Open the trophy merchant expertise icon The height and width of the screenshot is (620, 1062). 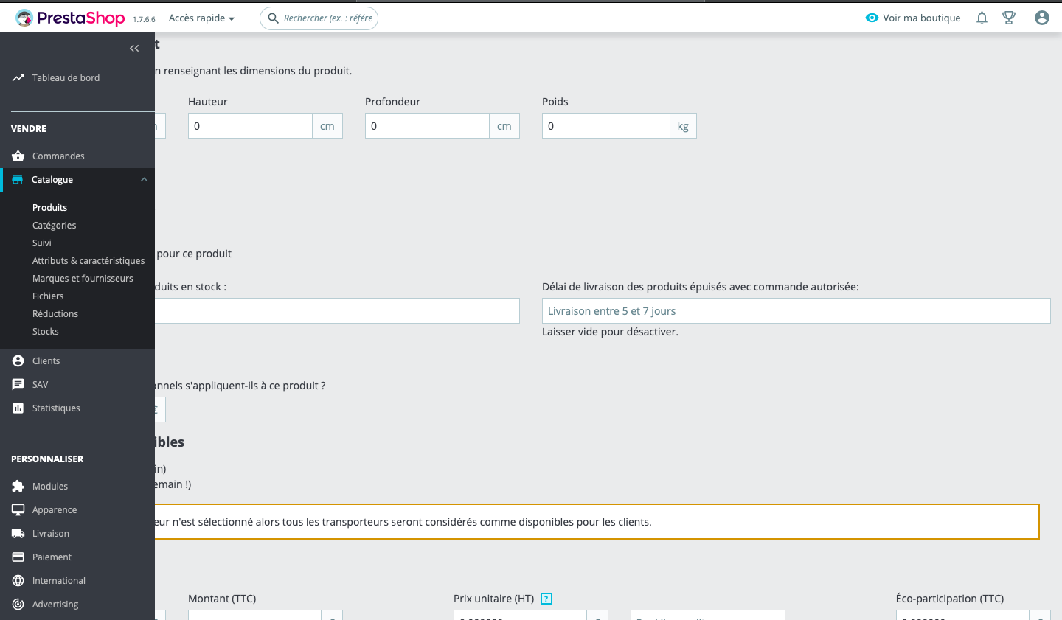coord(1009,18)
